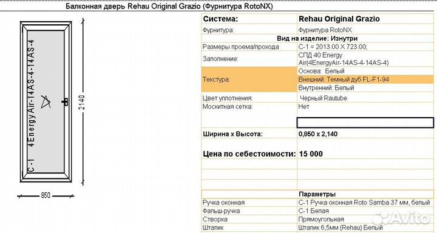
Task: Click the '4EnergyAir-14AS-4-14AS-4' glazing label in drawing
Action: tap(32, 93)
